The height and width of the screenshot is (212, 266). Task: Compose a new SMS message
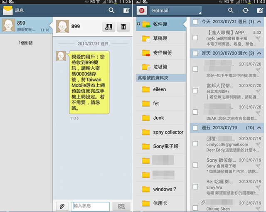coord(126,10)
